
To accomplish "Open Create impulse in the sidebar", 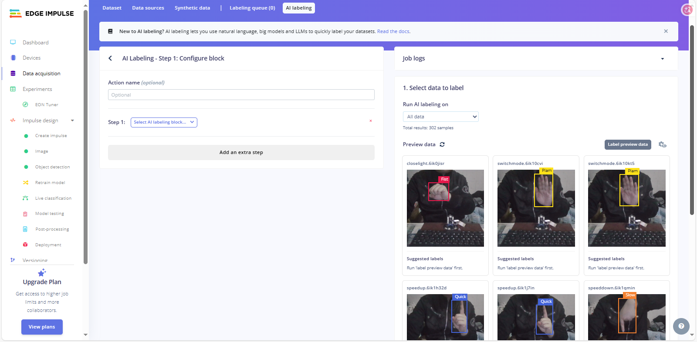I will [51, 136].
